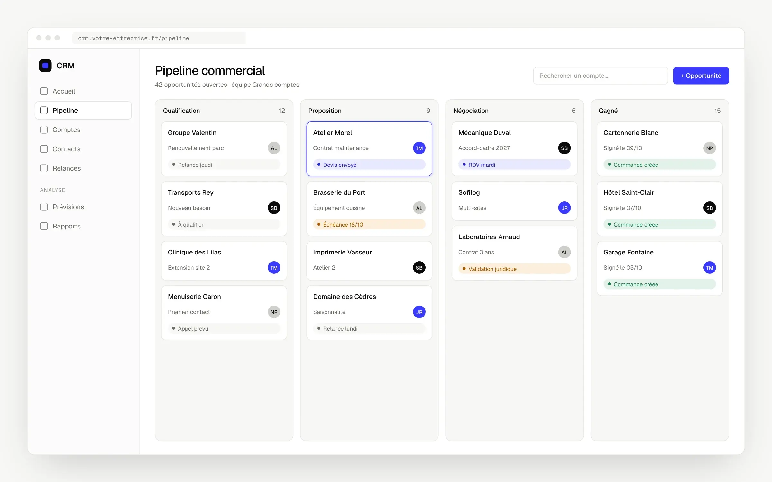Click NP avatar on Cartonnerie Blanc card

[x=710, y=148]
